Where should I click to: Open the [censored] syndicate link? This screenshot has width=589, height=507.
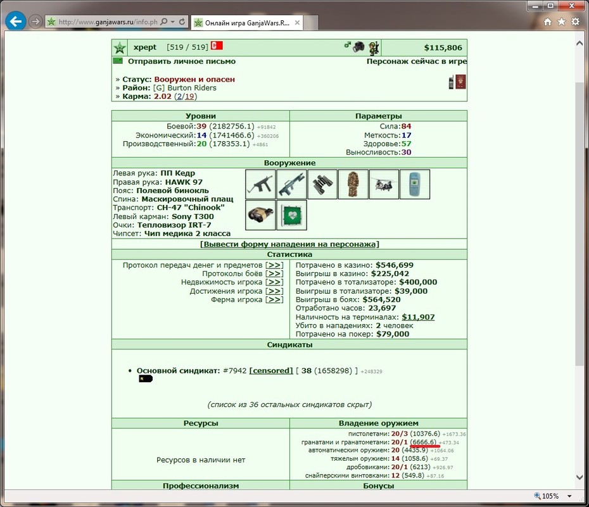[x=271, y=371]
